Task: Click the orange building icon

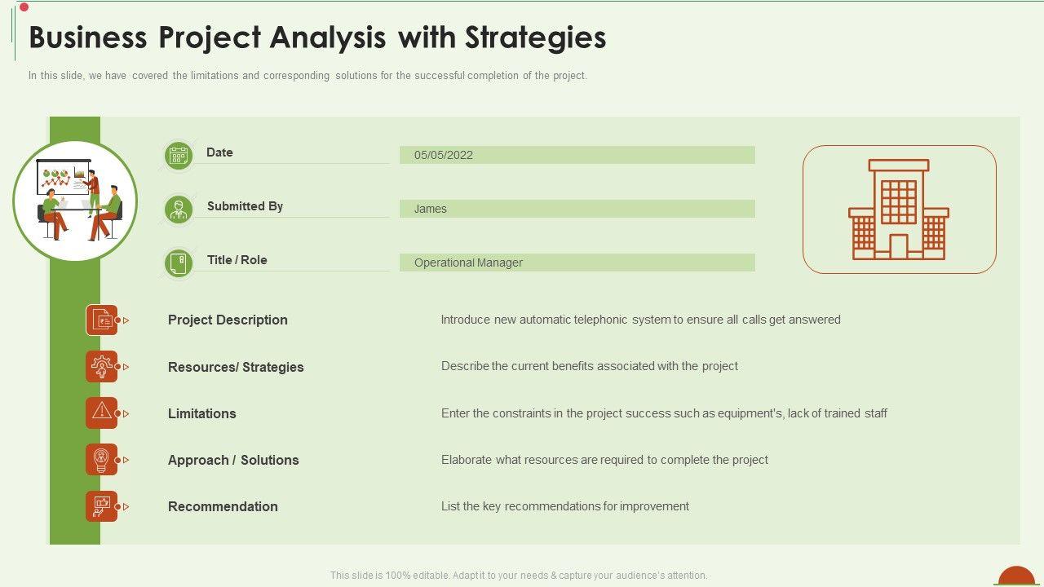Action: point(899,210)
